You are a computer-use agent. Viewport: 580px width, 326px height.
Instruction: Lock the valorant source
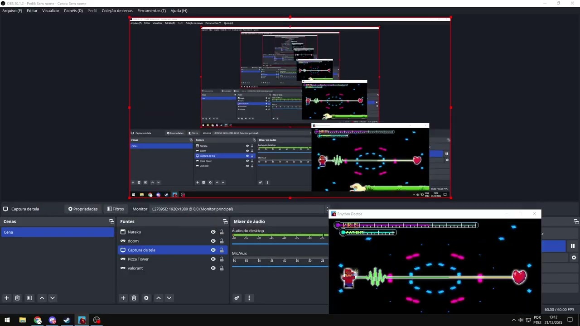[x=222, y=268]
